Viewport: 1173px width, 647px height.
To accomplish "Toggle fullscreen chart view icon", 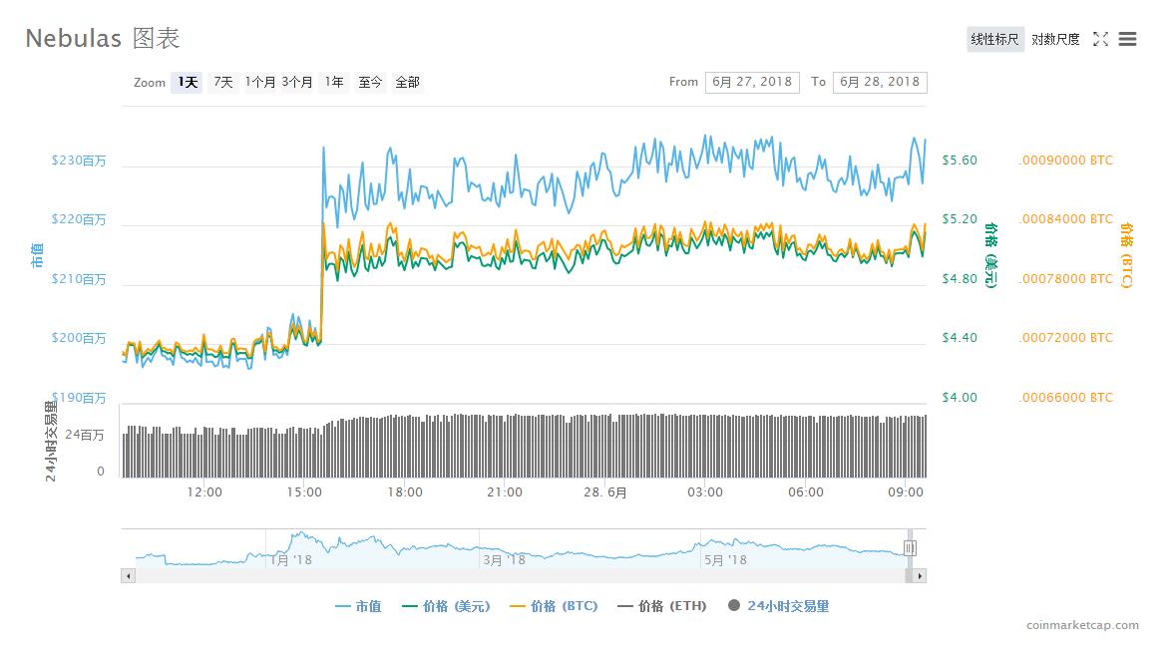I will point(1100,39).
